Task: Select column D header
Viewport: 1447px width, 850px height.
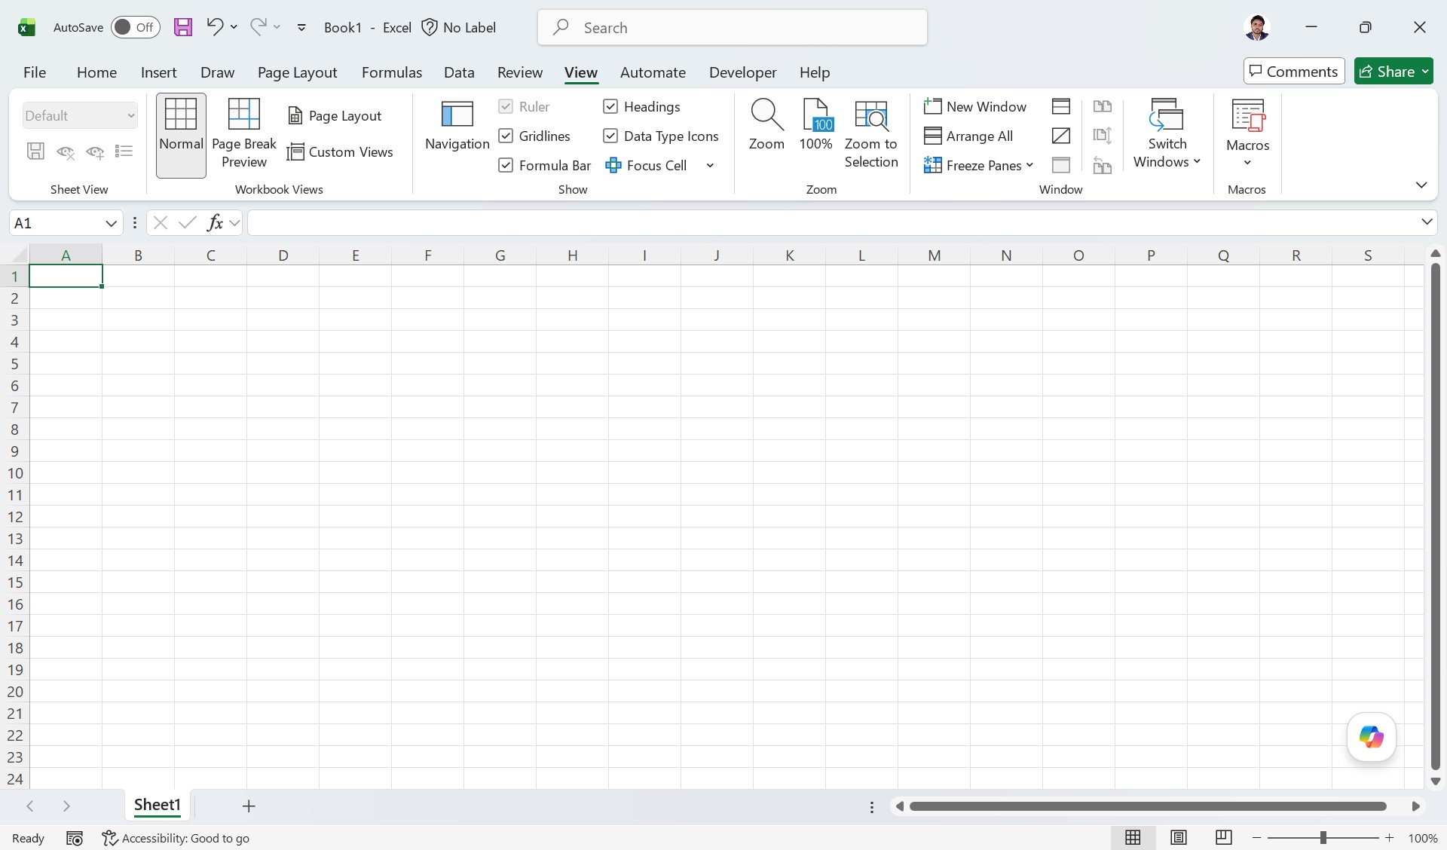Action: click(283, 255)
